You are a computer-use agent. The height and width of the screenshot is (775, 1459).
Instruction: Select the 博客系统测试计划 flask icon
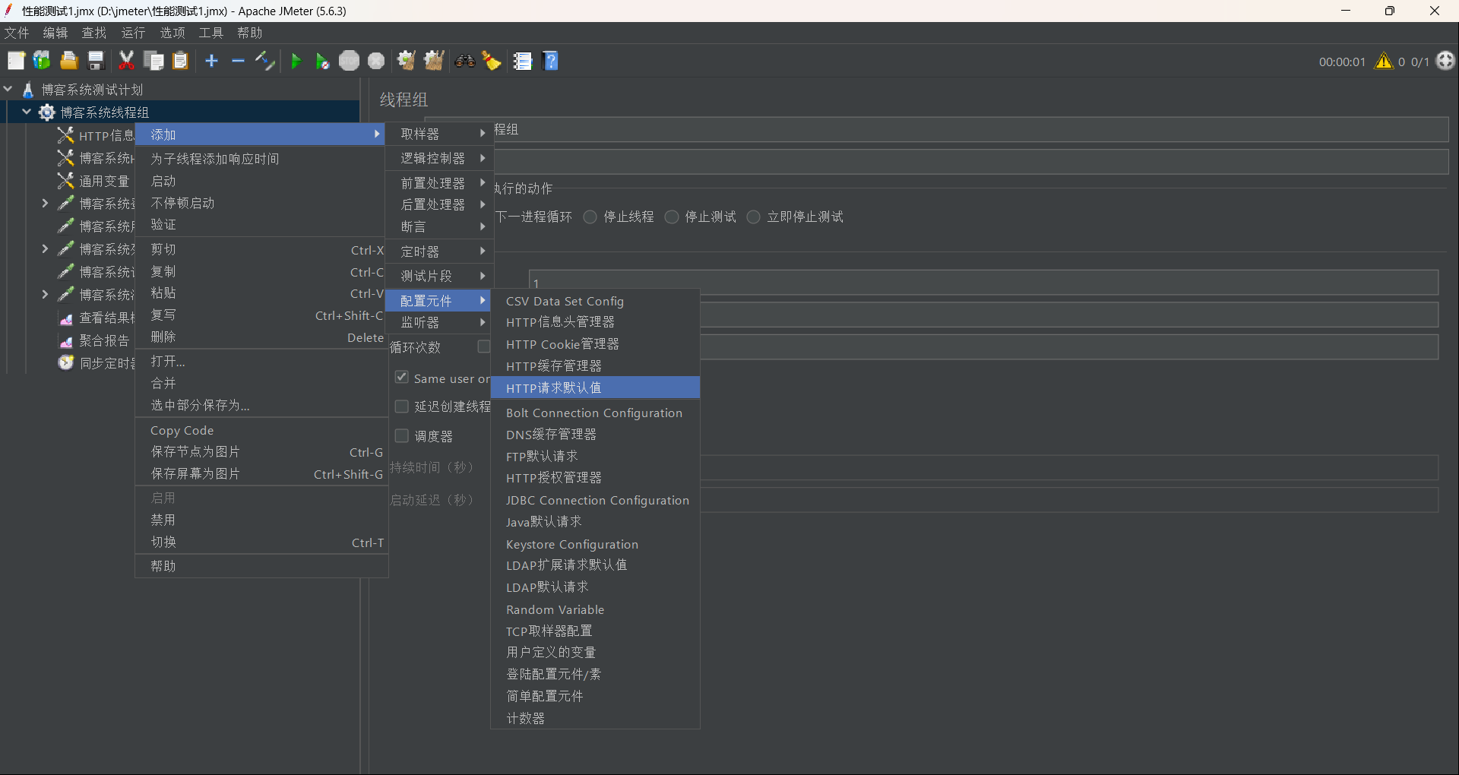[28, 90]
